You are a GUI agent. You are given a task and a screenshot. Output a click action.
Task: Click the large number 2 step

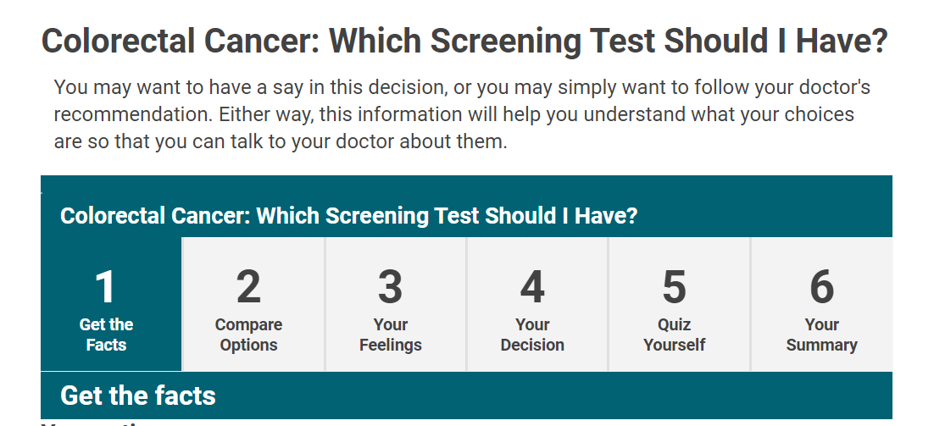248,287
